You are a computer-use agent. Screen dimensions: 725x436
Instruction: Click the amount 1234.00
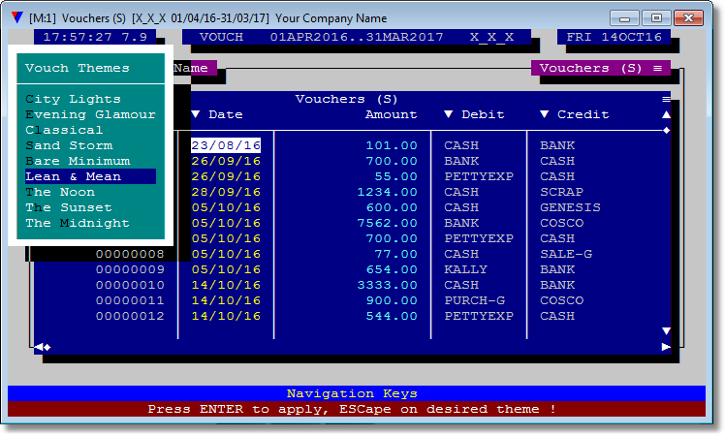tap(387, 192)
